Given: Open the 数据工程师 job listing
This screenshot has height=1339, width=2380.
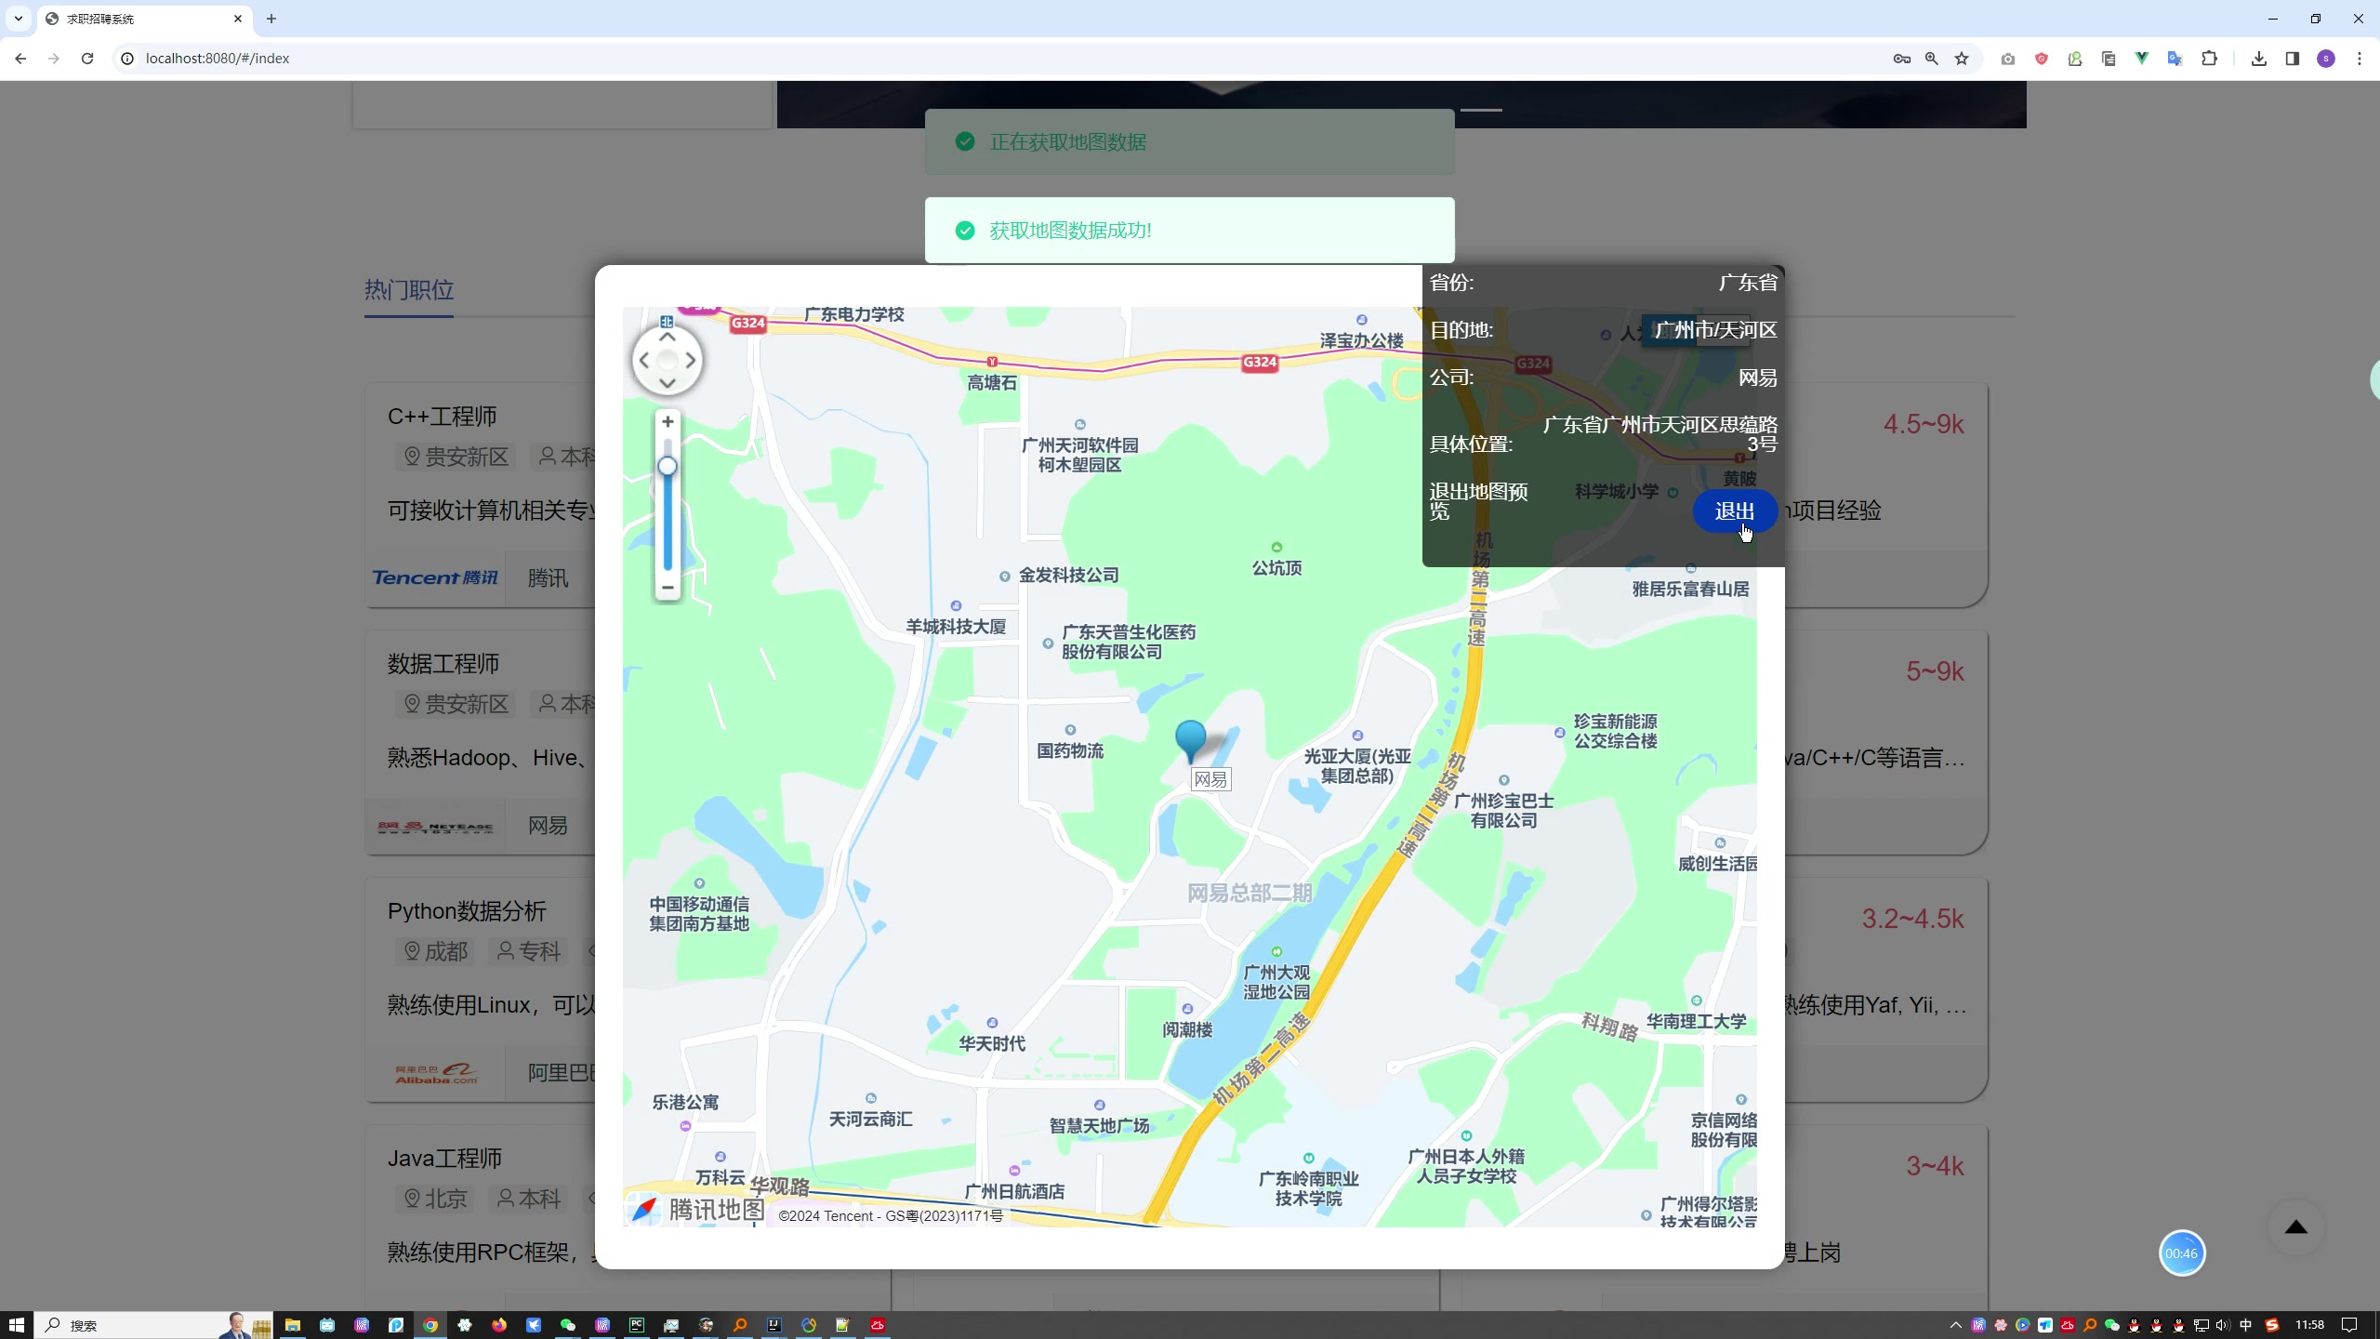Looking at the screenshot, I should 443,664.
